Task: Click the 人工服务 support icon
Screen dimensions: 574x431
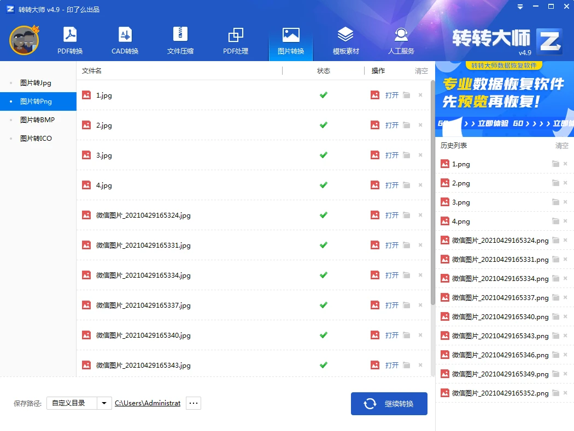Action: (x=401, y=38)
